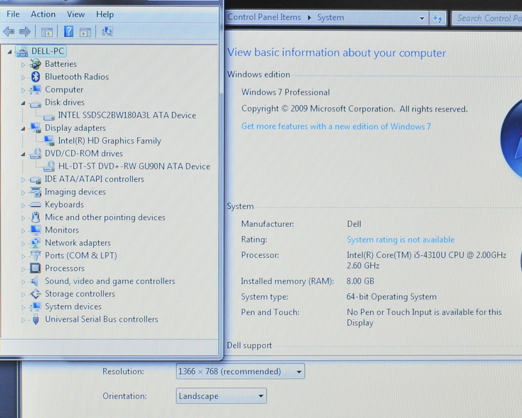Select HL-DT-ST DVD+-RW GU90N ATA Device
Screen dimensions: 522x418
[134, 167]
